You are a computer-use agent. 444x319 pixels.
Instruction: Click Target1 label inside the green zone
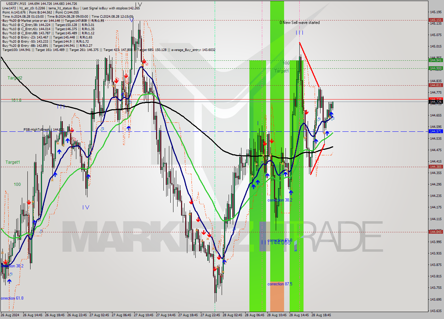coord(282,71)
